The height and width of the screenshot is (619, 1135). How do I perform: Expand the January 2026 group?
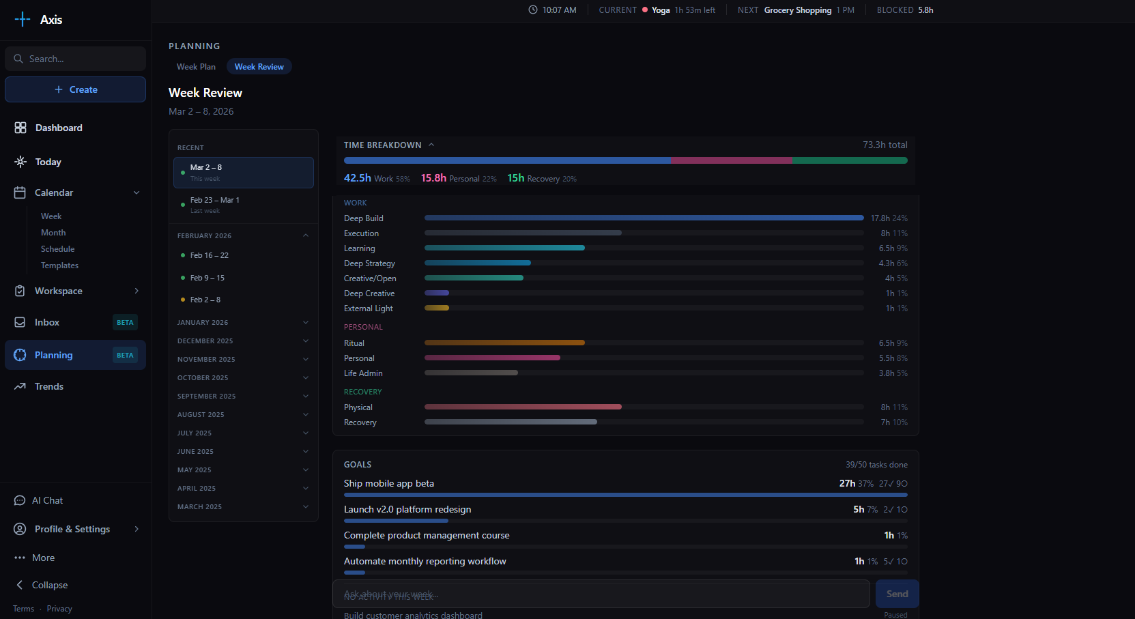pos(305,322)
